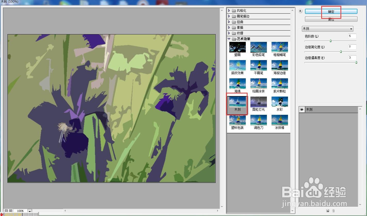Select the 海报边缘 filter thumbnail

[279, 65]
